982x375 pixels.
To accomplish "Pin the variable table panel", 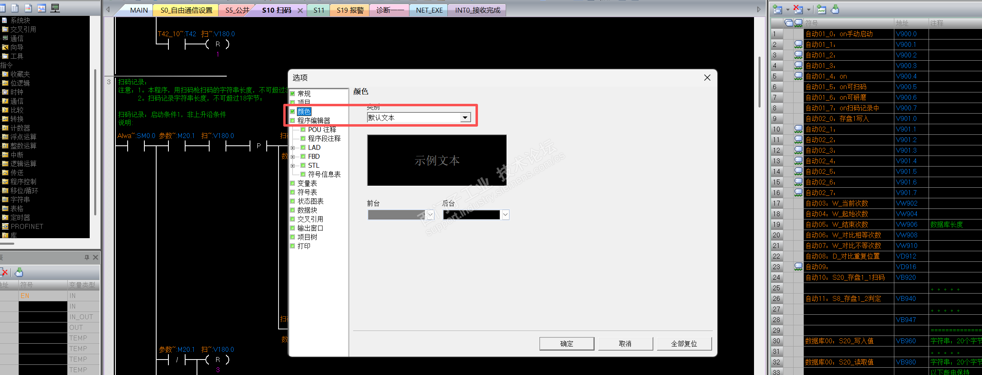I will (x=86, y=257).
